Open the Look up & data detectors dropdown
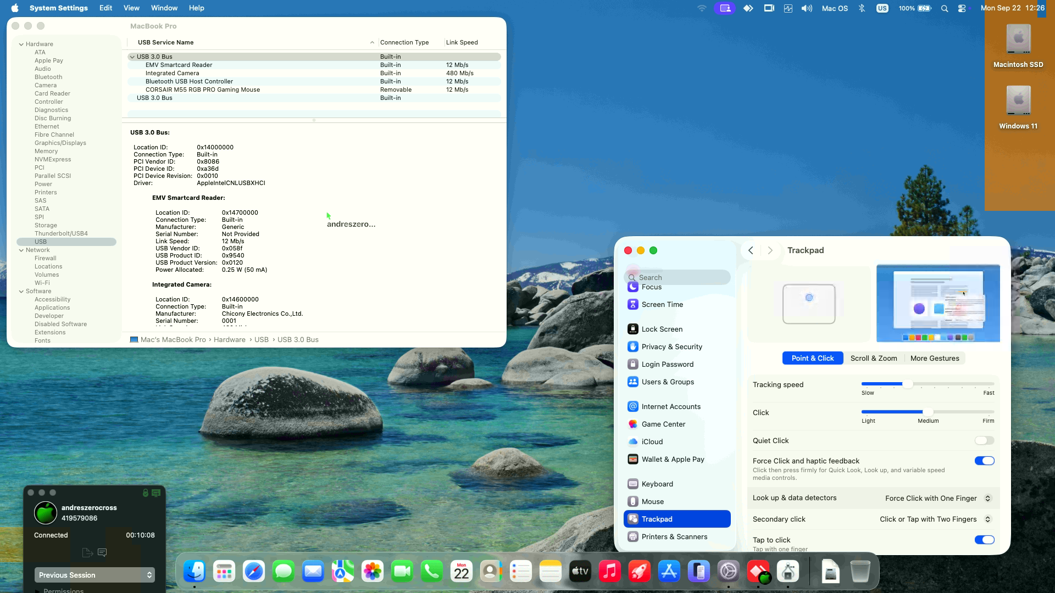 click(938, 498)
